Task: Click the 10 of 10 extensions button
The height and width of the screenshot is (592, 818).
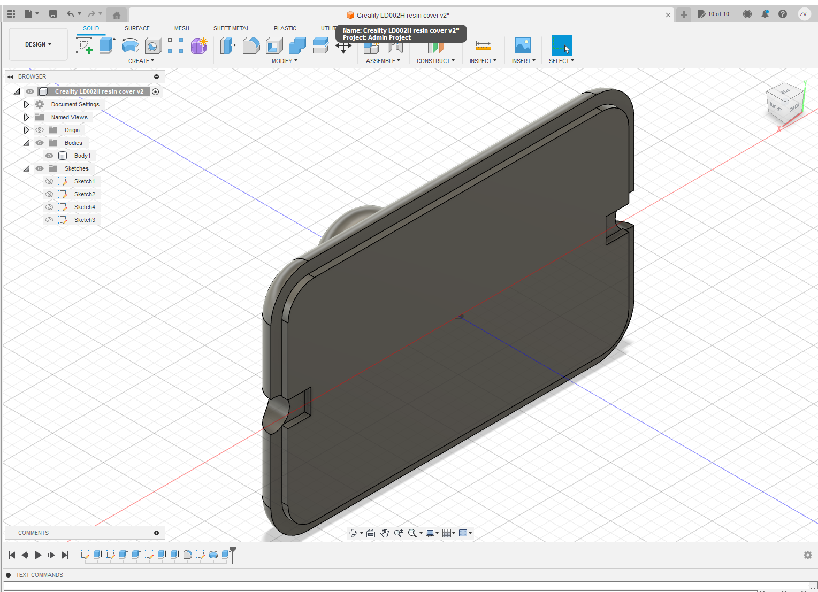Action: click(714, 14)
